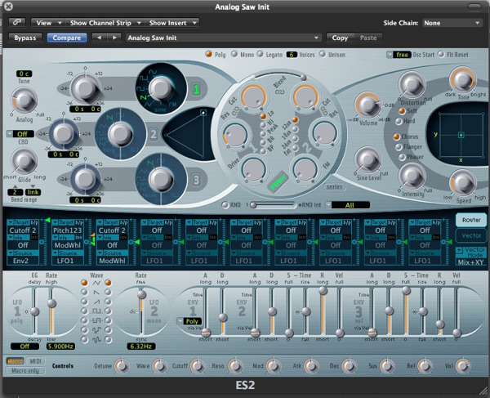Open Vector Mode Mix+XY dropdown
490x398 pixels.
click(470, 262)
